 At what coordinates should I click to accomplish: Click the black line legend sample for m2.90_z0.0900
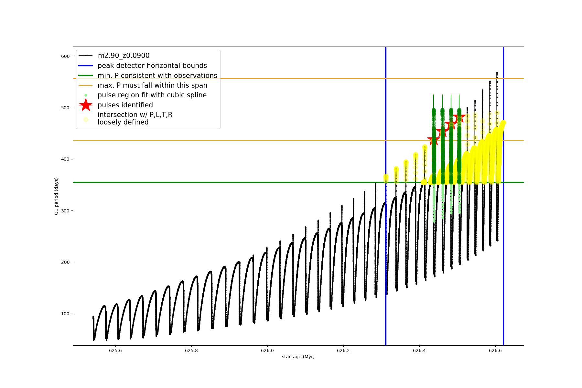click(x=86, y=56)
